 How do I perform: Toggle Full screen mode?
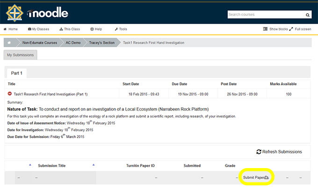click(300, 29)
